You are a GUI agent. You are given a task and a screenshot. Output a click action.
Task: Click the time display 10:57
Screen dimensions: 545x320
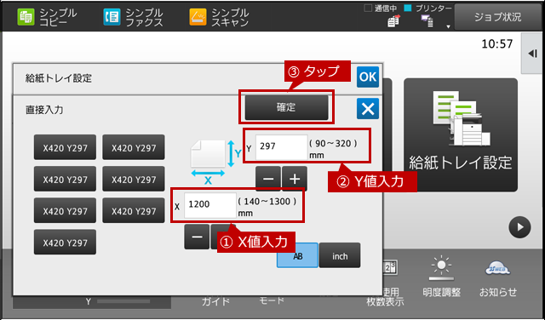point(497,43)
